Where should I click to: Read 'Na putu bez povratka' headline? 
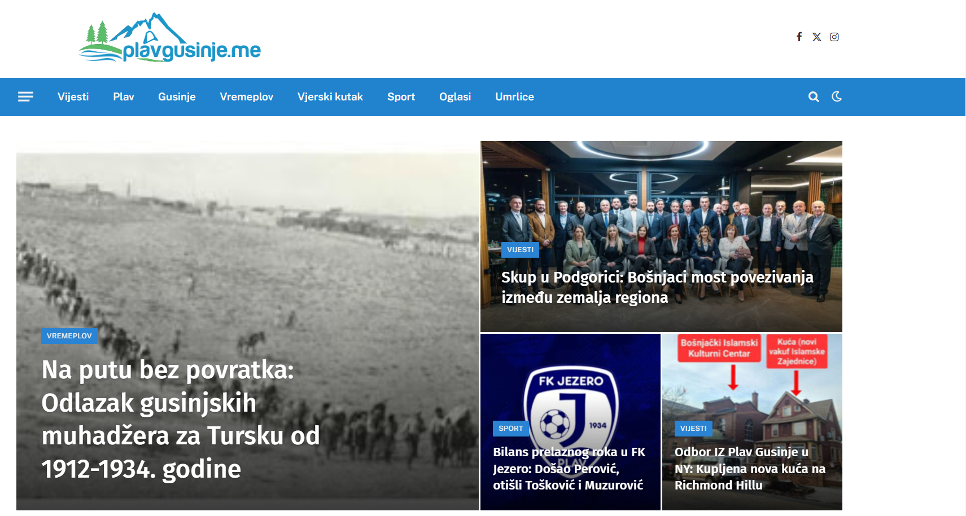click(181, 419)
